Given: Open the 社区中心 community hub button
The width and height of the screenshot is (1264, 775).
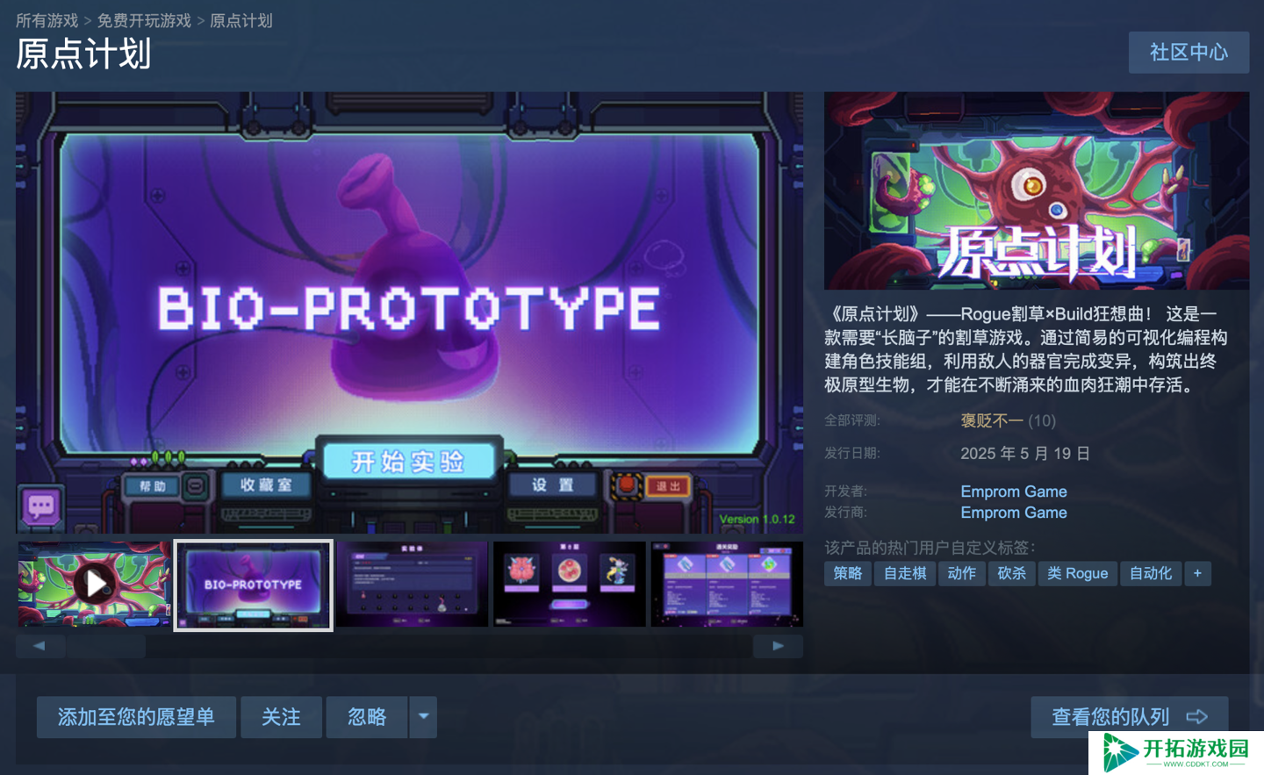Looking at the screenshot, I should 1189,53.
